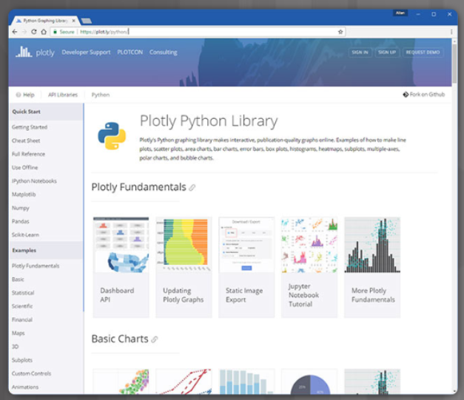
Task: Click the Python breadcrumb
Action: [101, 95]
